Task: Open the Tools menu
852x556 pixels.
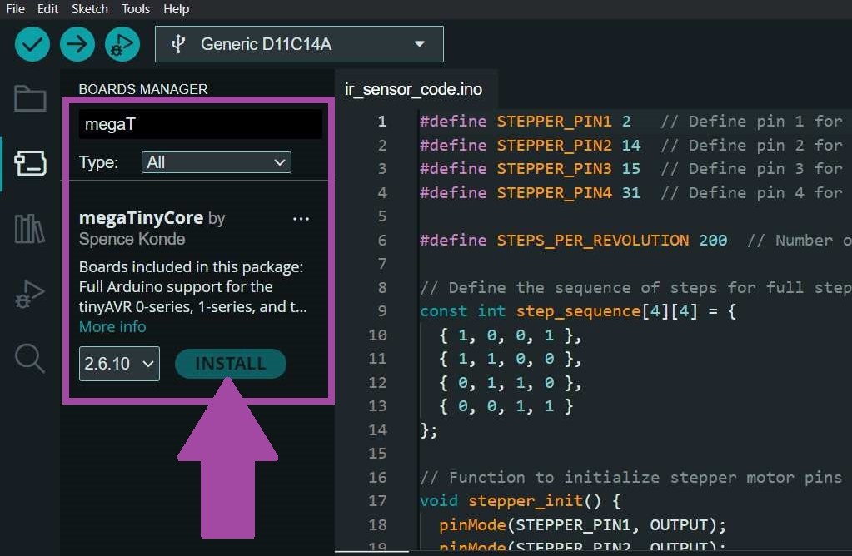Action: point(136,9)
